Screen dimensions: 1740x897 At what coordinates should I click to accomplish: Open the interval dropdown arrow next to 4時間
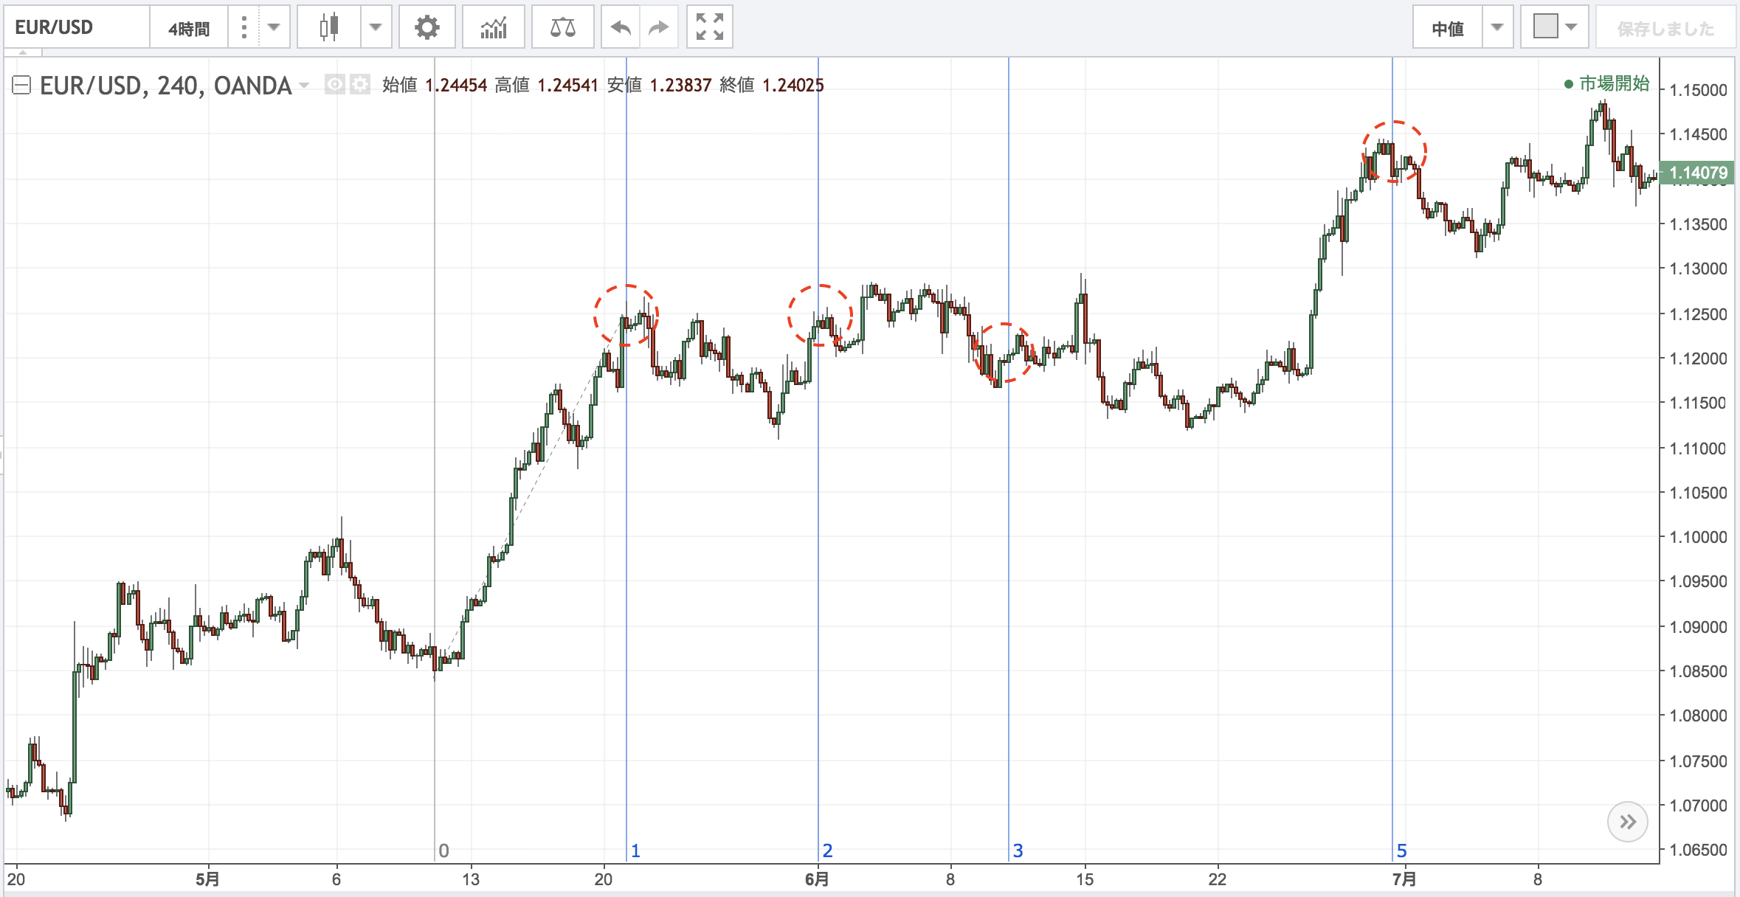[275, 28]
